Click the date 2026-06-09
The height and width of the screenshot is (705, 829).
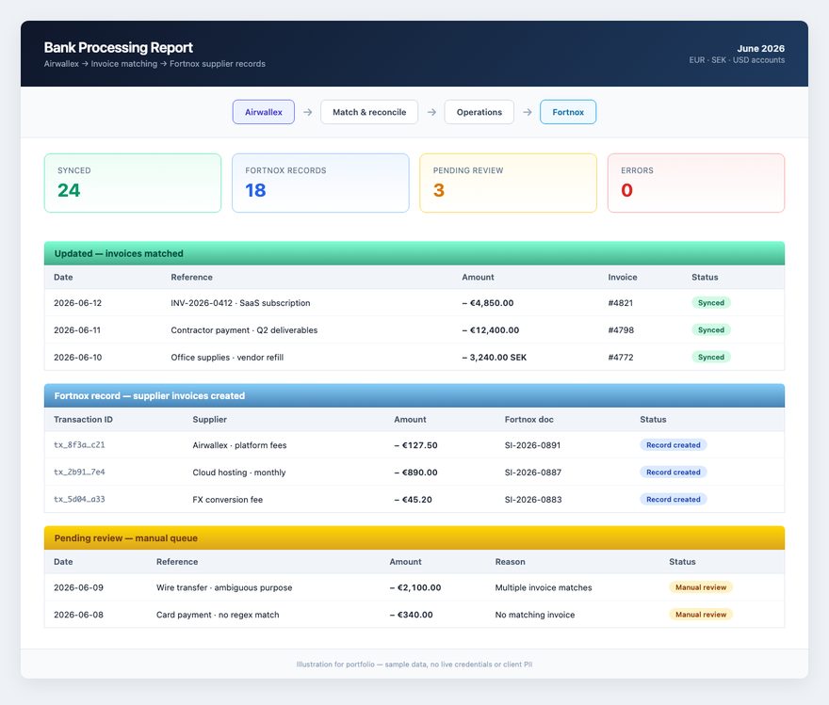78,587
